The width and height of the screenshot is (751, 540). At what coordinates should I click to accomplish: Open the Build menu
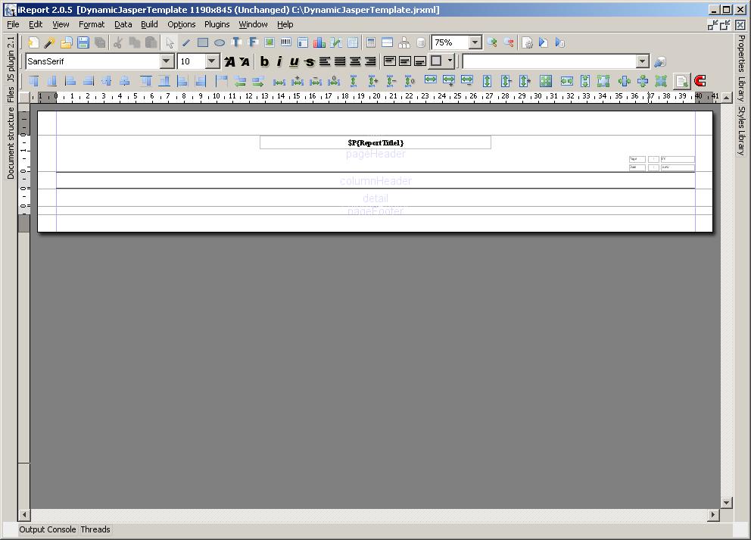(149, 24)
